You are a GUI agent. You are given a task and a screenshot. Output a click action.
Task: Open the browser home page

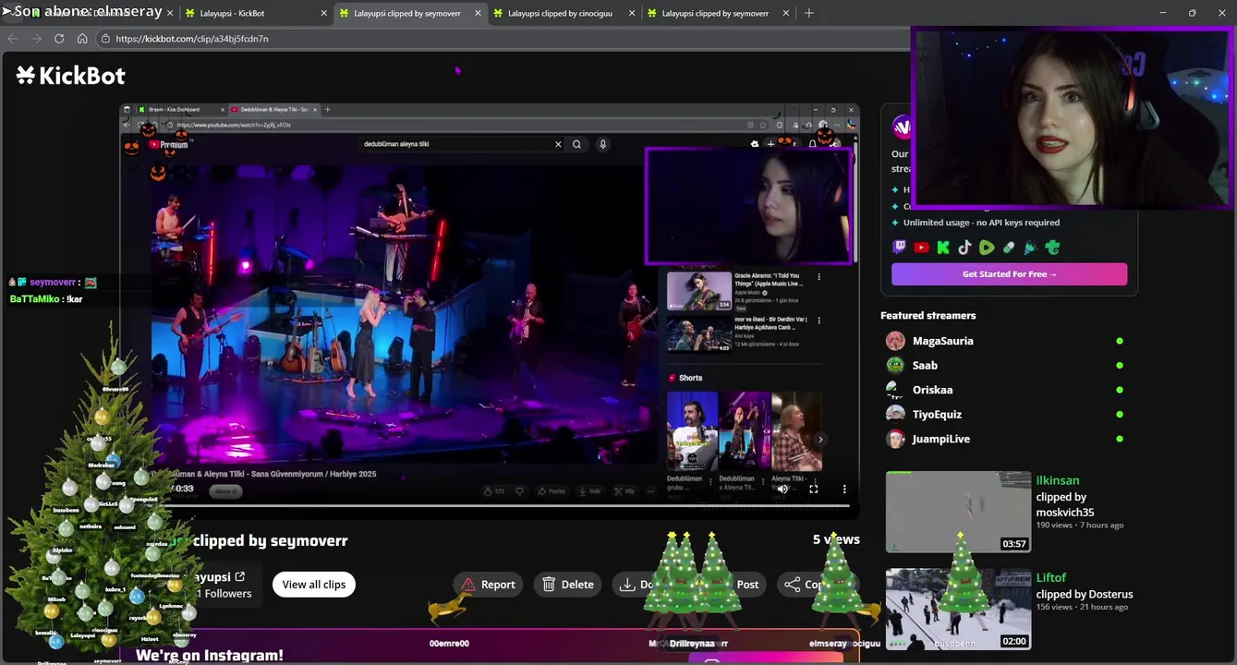82,39
